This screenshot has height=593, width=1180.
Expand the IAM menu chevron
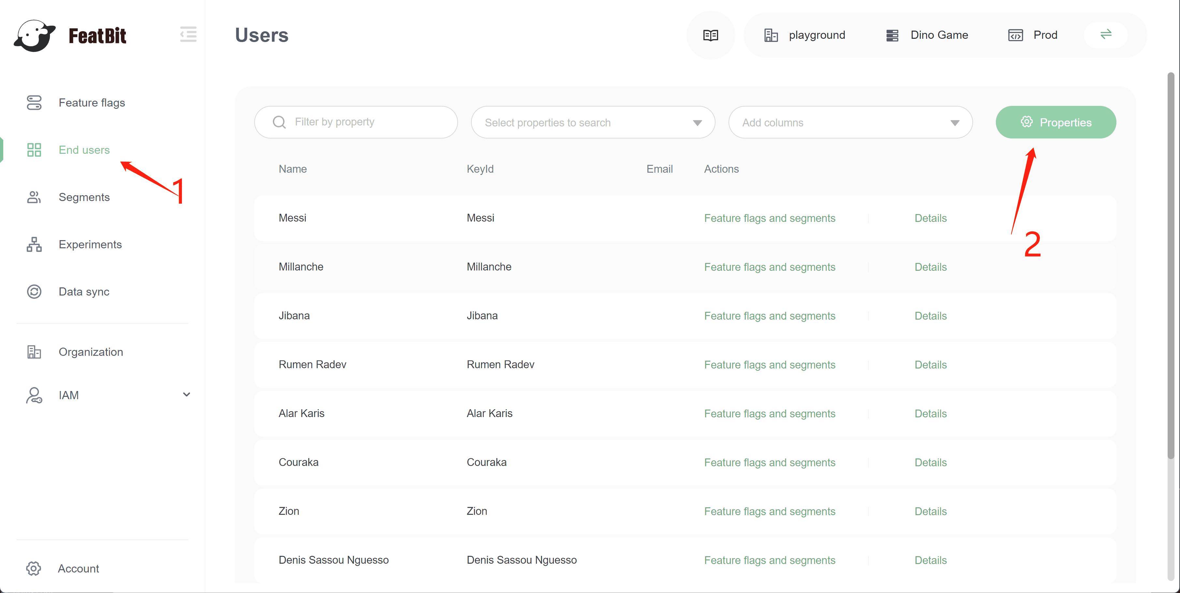(x=186, y=395)
